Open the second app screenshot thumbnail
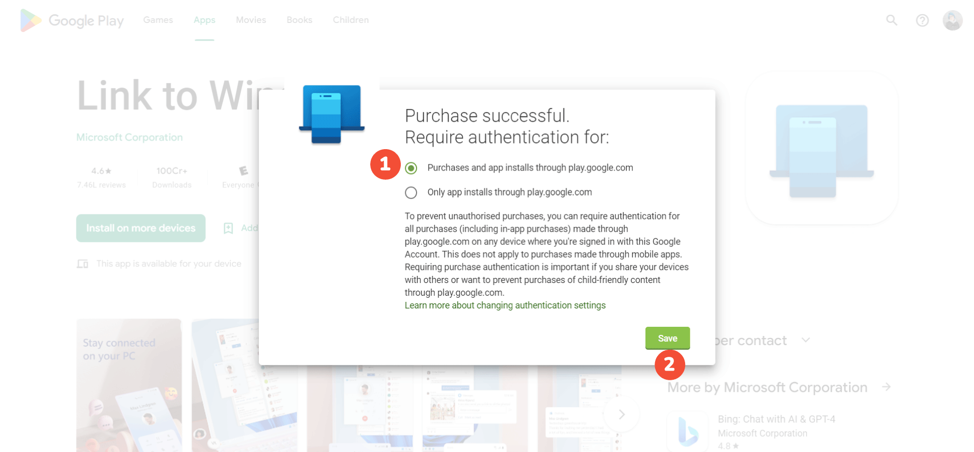Image resolution: width=974 pixels, height=452 pixels. (244, 385)
